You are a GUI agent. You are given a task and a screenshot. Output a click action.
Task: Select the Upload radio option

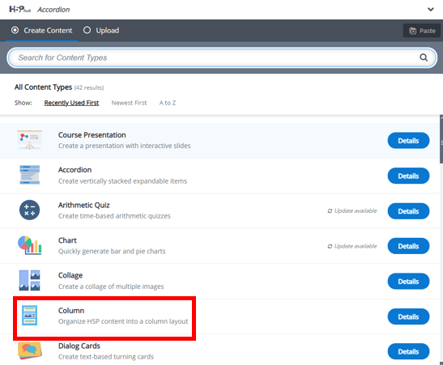tap(101, 30)
